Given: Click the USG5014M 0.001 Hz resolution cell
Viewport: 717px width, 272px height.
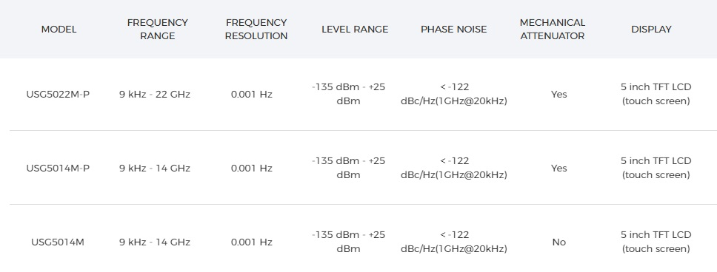Looking at the screenshot, I should (x=252, y=242).
